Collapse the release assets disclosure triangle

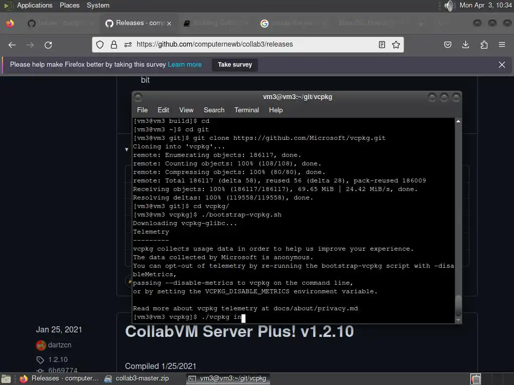(x=126, y=149)
